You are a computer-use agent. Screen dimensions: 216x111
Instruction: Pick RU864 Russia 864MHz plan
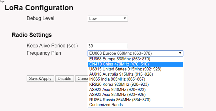click(x=135, y=100)
